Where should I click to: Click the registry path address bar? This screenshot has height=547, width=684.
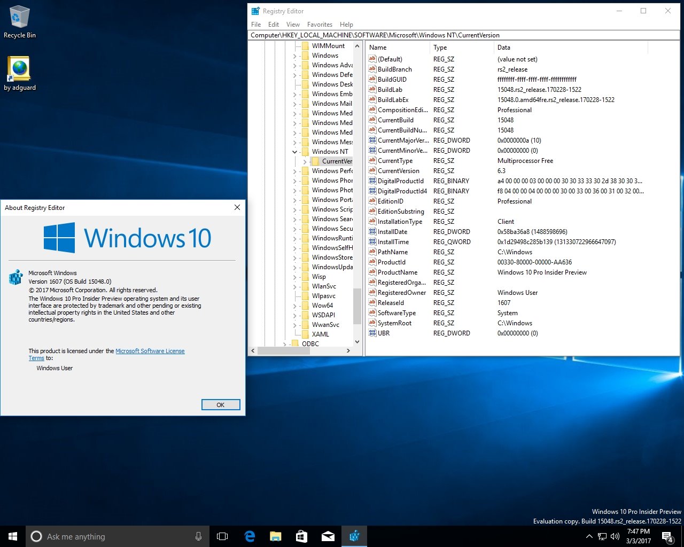pyautogui.click(x=464, y=35)
